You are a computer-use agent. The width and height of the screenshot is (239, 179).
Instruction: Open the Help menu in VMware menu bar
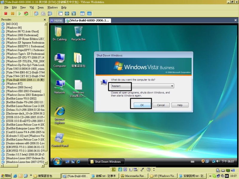click(64, 7)
